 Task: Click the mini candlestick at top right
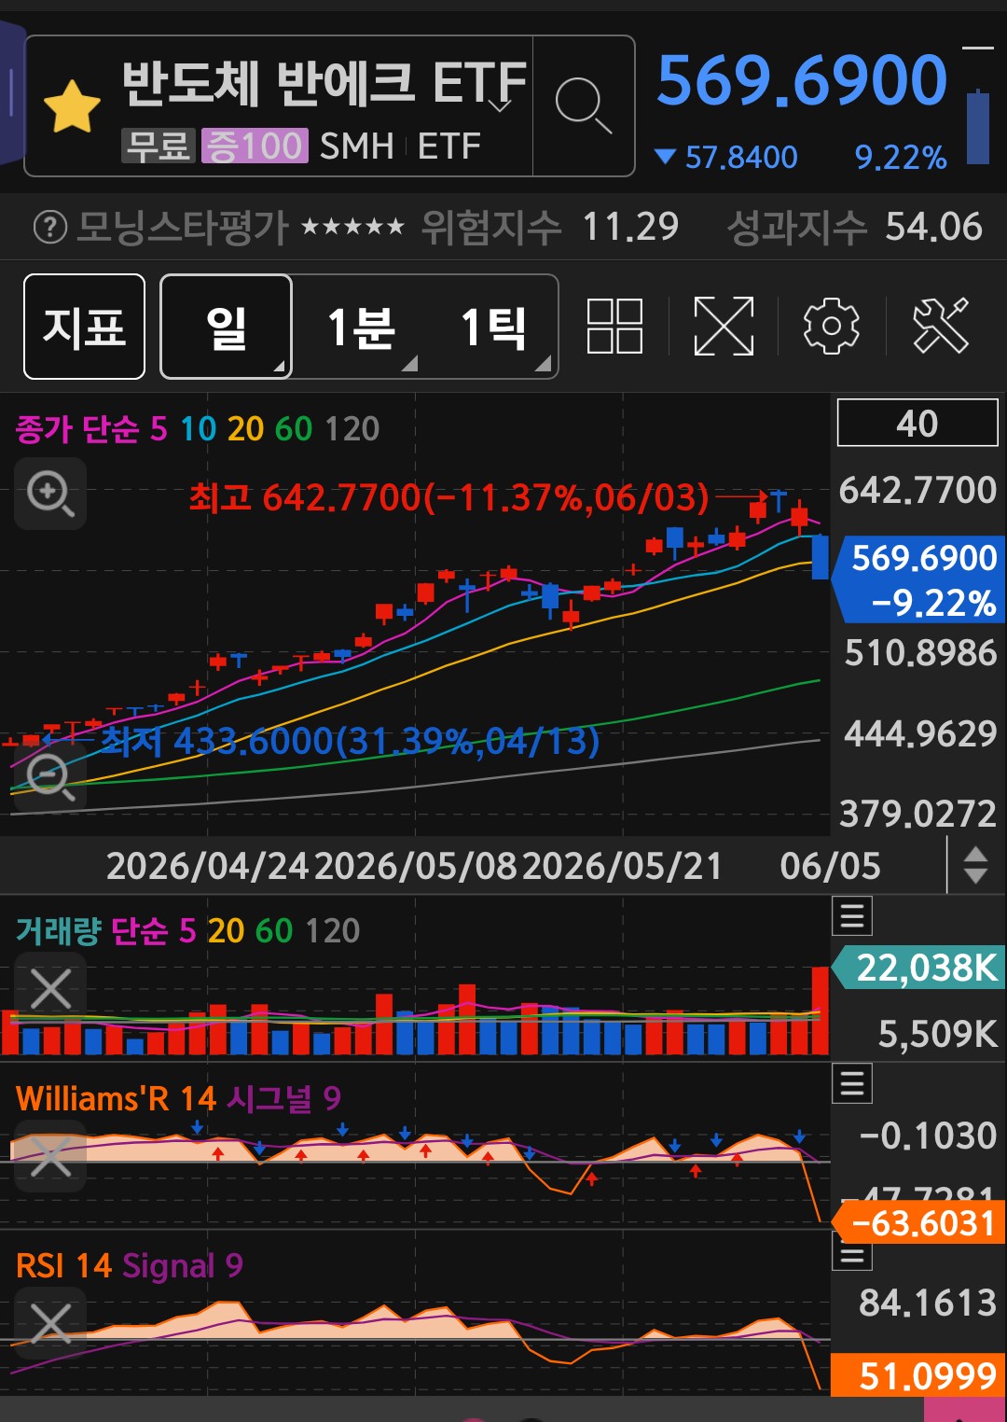click(977, 126)
